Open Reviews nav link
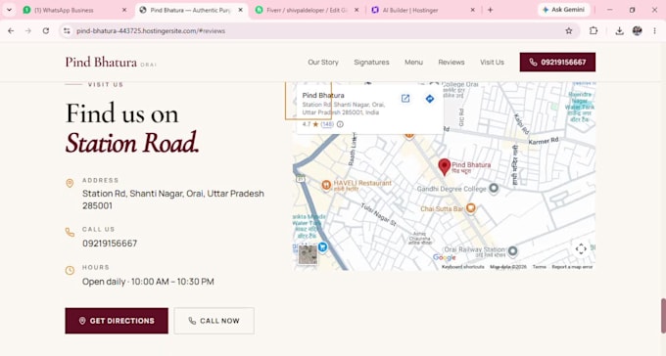Viewport: 666px width, 356px height. tap(452, 62)
